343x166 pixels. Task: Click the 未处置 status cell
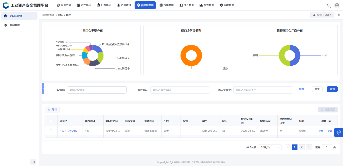[264, 131]
